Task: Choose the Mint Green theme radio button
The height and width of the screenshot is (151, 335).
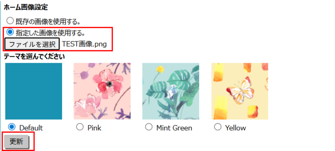Action: [149, 127]
